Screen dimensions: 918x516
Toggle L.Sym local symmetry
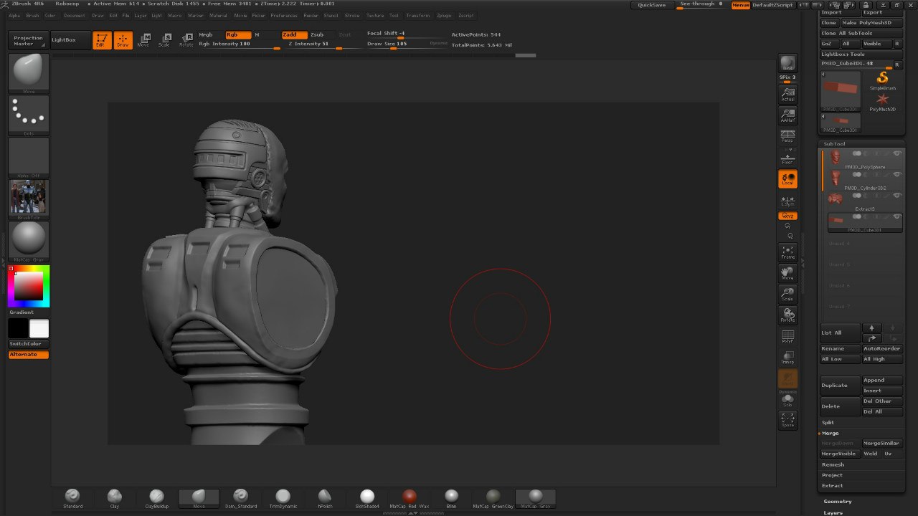click(x=787, y=201)
